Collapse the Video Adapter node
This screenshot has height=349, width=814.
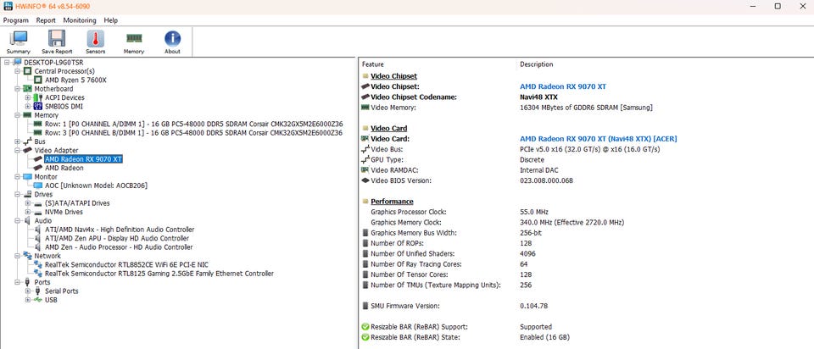(17, 151)
